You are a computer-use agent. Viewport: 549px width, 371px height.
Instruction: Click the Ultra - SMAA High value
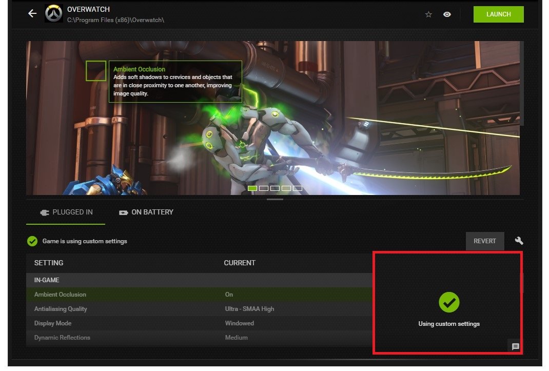pos(249,309)
